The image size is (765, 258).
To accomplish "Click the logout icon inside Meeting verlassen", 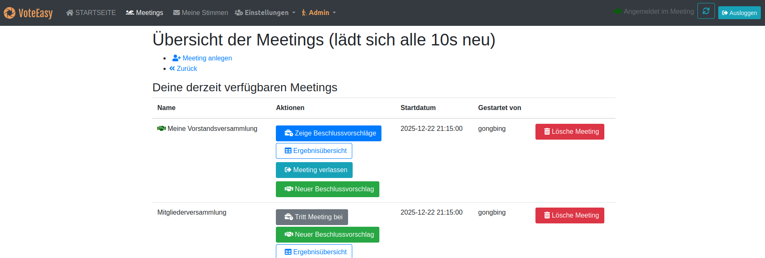I will [x=288, y=170].
